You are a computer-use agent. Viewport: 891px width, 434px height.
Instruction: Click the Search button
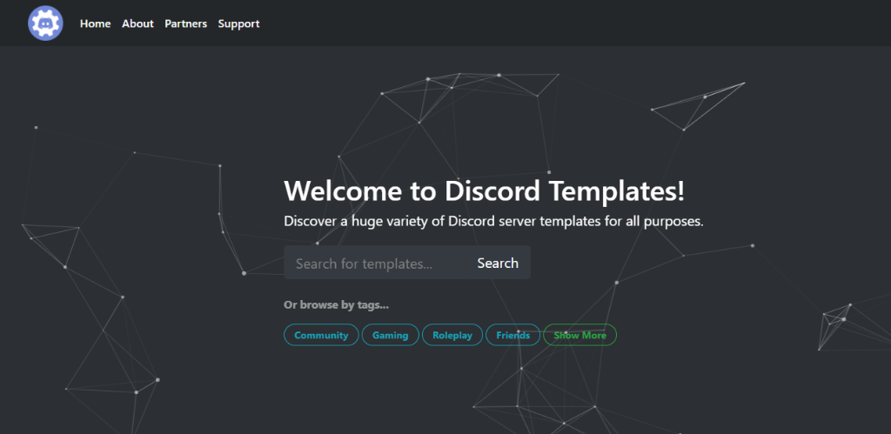tap(498, 263)
